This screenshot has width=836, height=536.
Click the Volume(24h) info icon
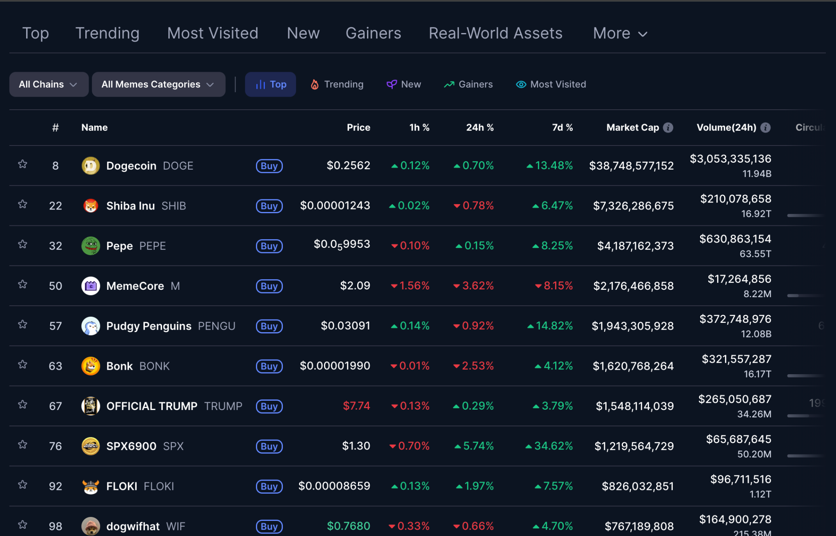point(766,128)
